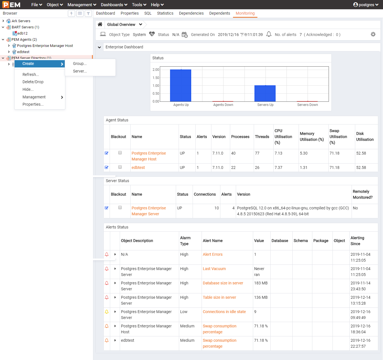The image size is (383, 360).
Task: Click the status heartbeat icon
Action: click(152, 34)
